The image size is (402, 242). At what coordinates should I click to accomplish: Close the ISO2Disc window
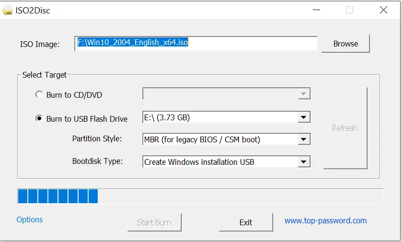tap(383, 10)
